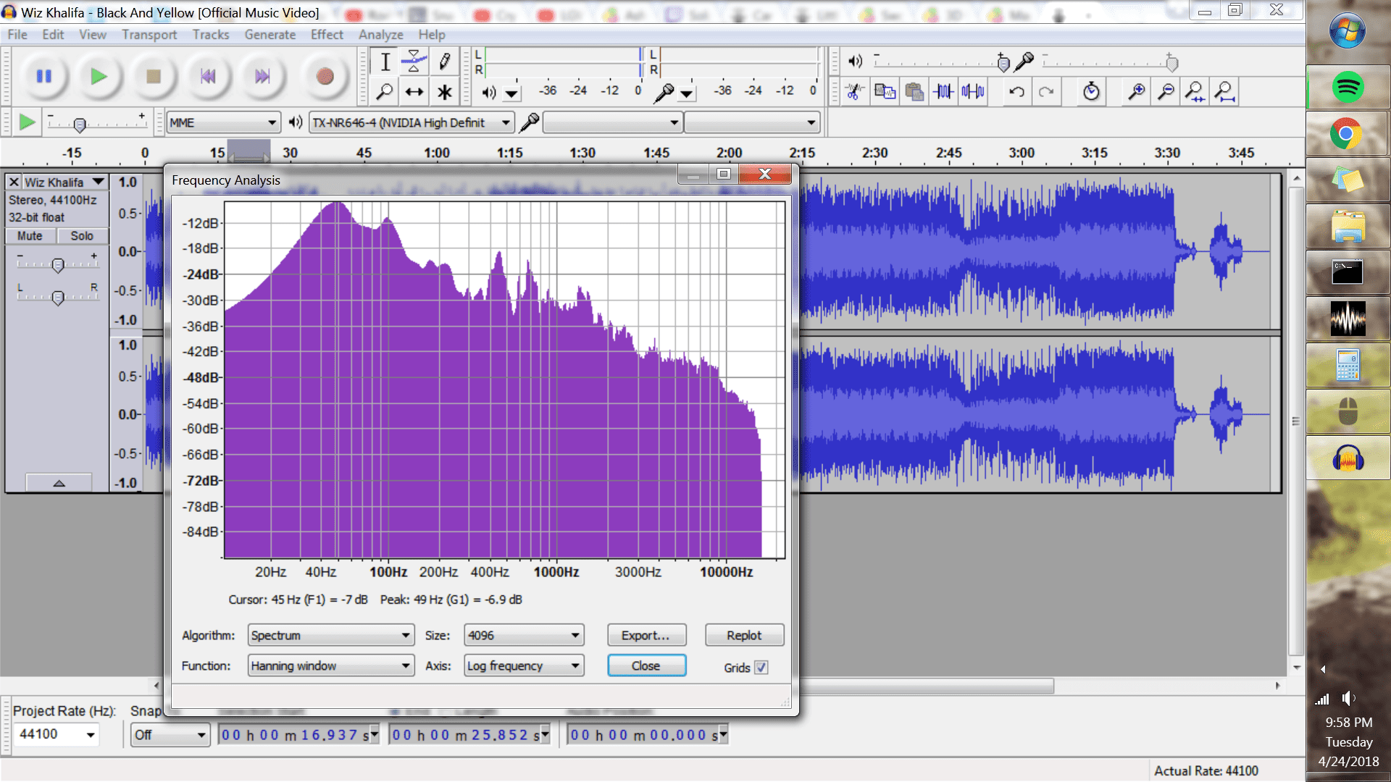Open the TX-NR646-4 playback device dropdown
Viewport: 1391px width, 782px height.
[412, 122]
